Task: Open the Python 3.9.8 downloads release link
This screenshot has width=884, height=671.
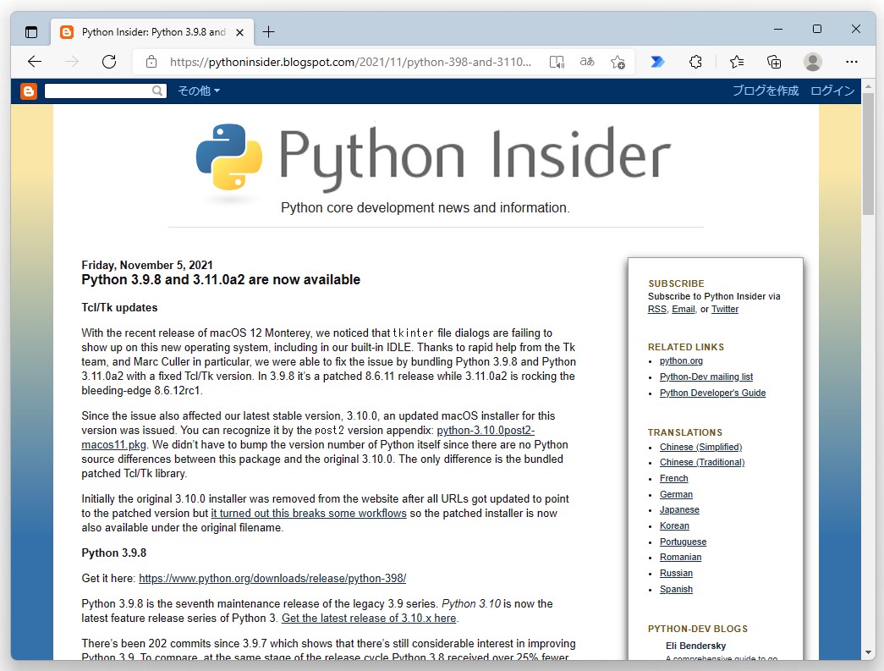Action: [x=272, y=578]
